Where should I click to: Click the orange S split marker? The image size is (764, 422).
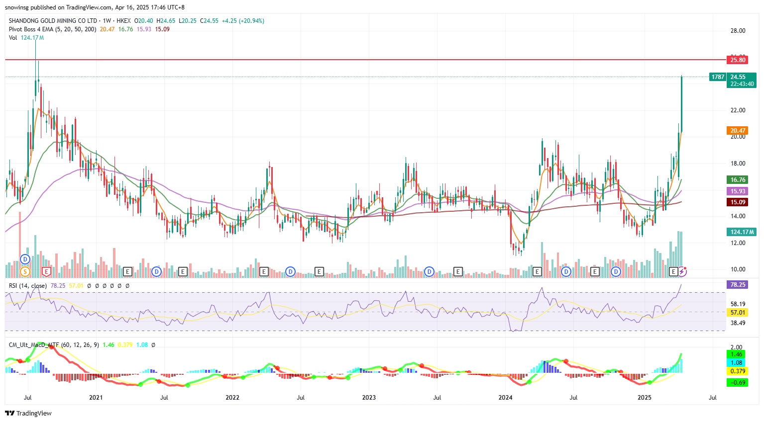[25, 272]
